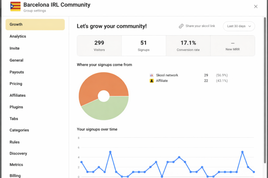Open the Affiliates tab
This screenshot has width=268, height=178.
17,95
